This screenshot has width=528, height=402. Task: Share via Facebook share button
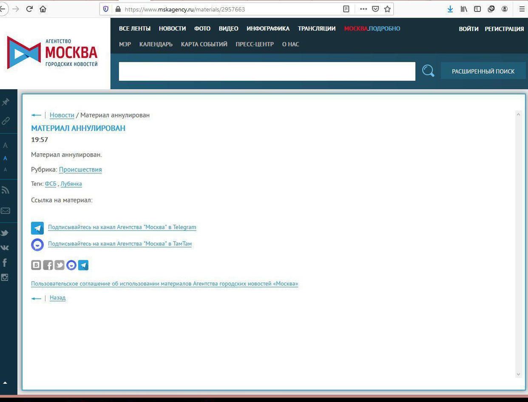(48, 265)
